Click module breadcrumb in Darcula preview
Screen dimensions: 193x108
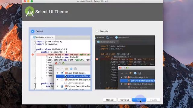pyautogui.click(x=100, y=37)
